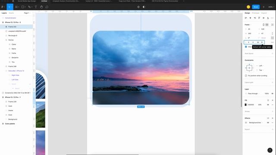Open Background blur effect settings
The image size is (276, 155).
(x=246, y=123)
